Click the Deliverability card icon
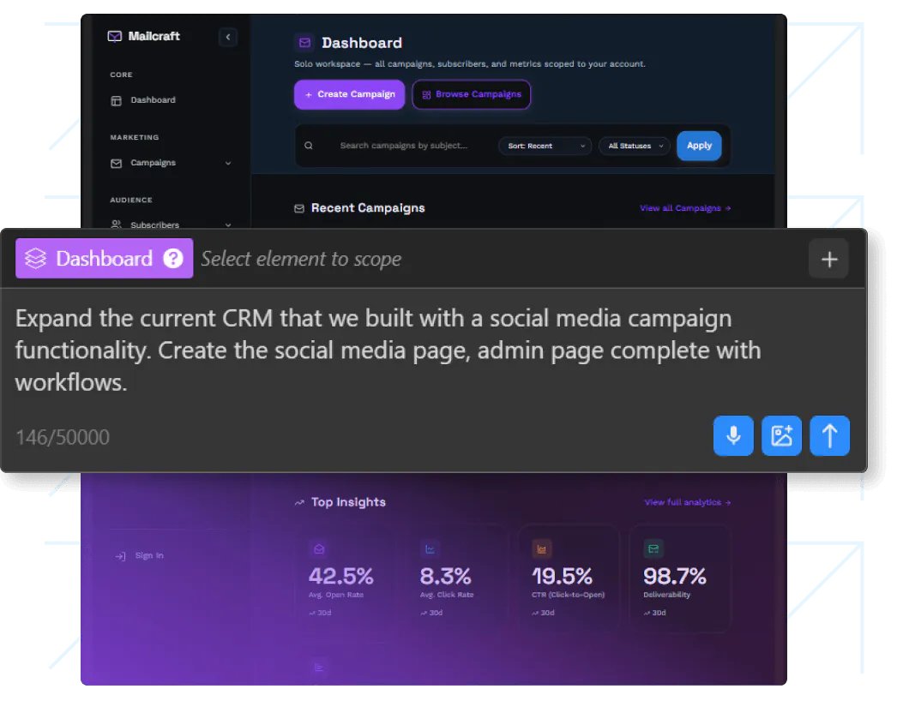897x701 pixels. (x=653, y=549)
